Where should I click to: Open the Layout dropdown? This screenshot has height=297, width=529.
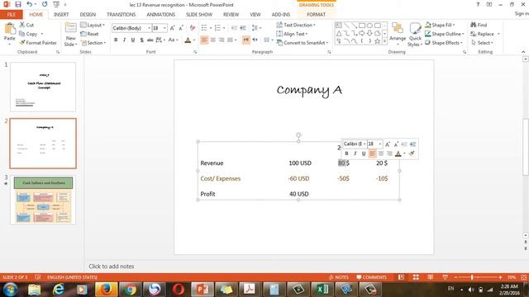(93, 25)
